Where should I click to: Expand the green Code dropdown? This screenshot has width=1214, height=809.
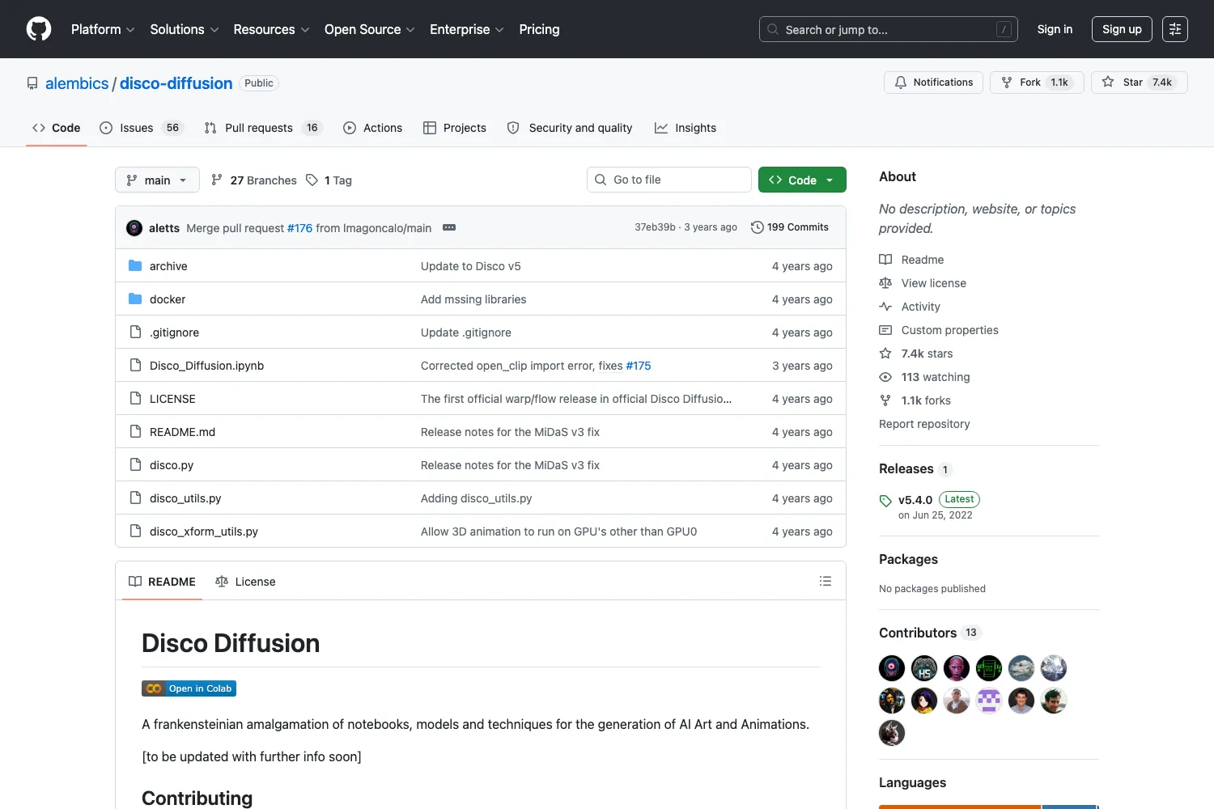point(802,180)
